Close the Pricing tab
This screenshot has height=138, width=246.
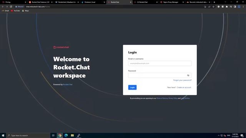pos(25,2)
